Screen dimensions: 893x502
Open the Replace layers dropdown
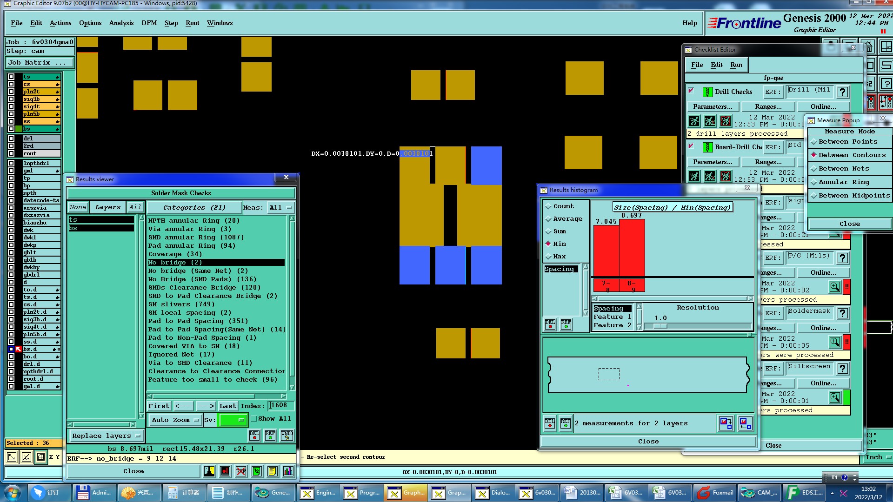coord(106,436)
